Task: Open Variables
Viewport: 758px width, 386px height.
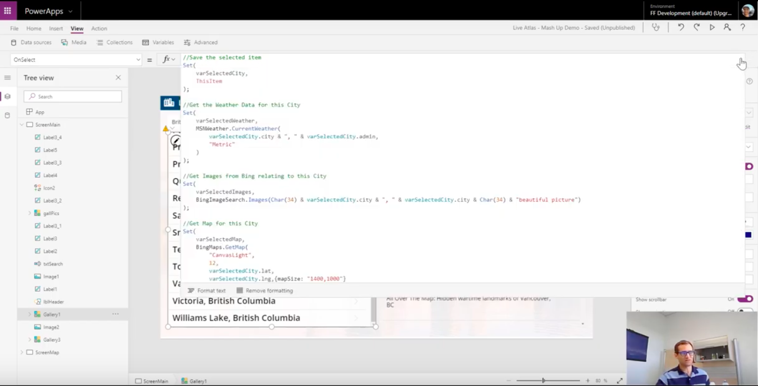Action: tap(158, 42)
